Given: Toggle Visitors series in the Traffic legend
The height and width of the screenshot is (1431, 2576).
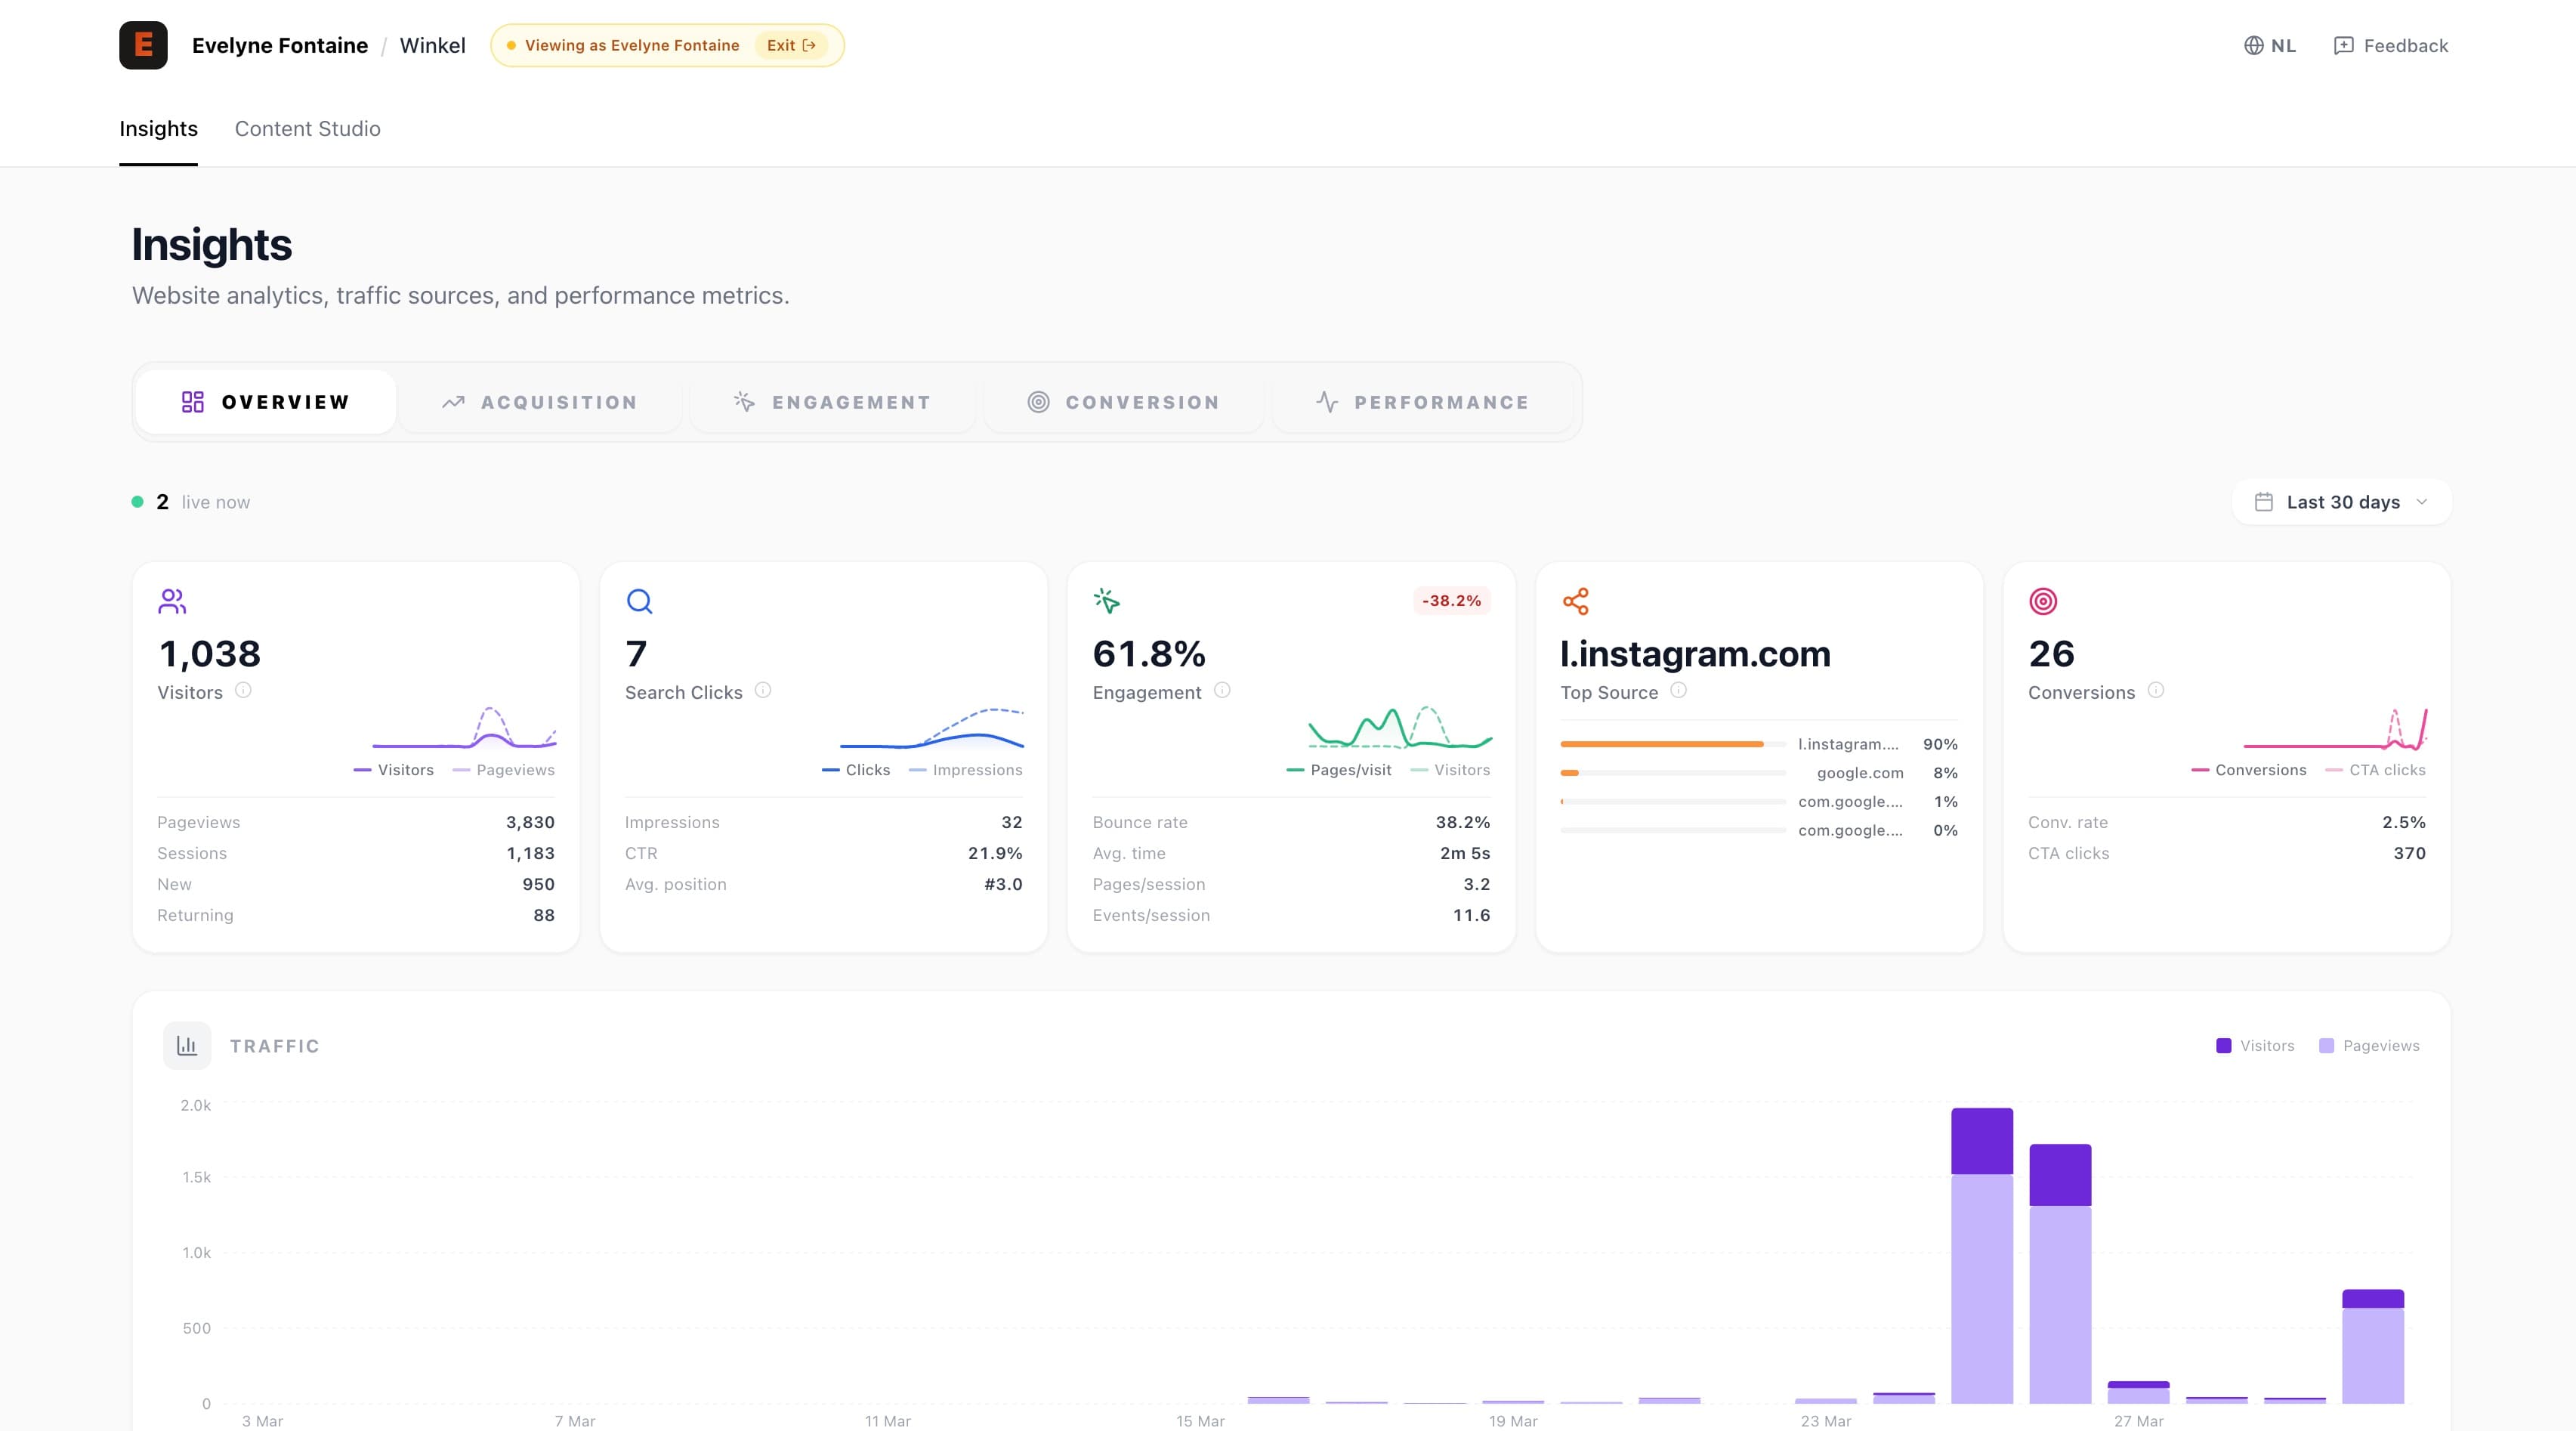Looking at the screenshot, I should click(x=2254, y=1045).
